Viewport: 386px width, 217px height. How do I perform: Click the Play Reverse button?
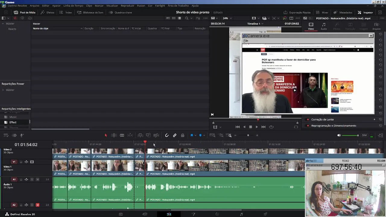(x=244, y=127)
